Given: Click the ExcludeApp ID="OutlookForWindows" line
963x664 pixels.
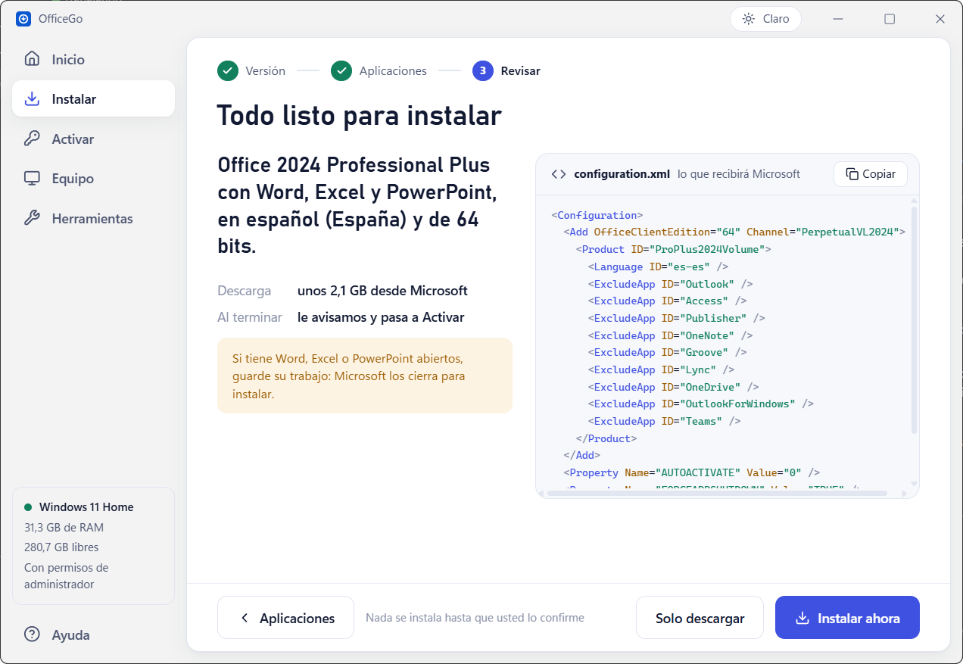Looking at the screenshot, I should (700, 404).
